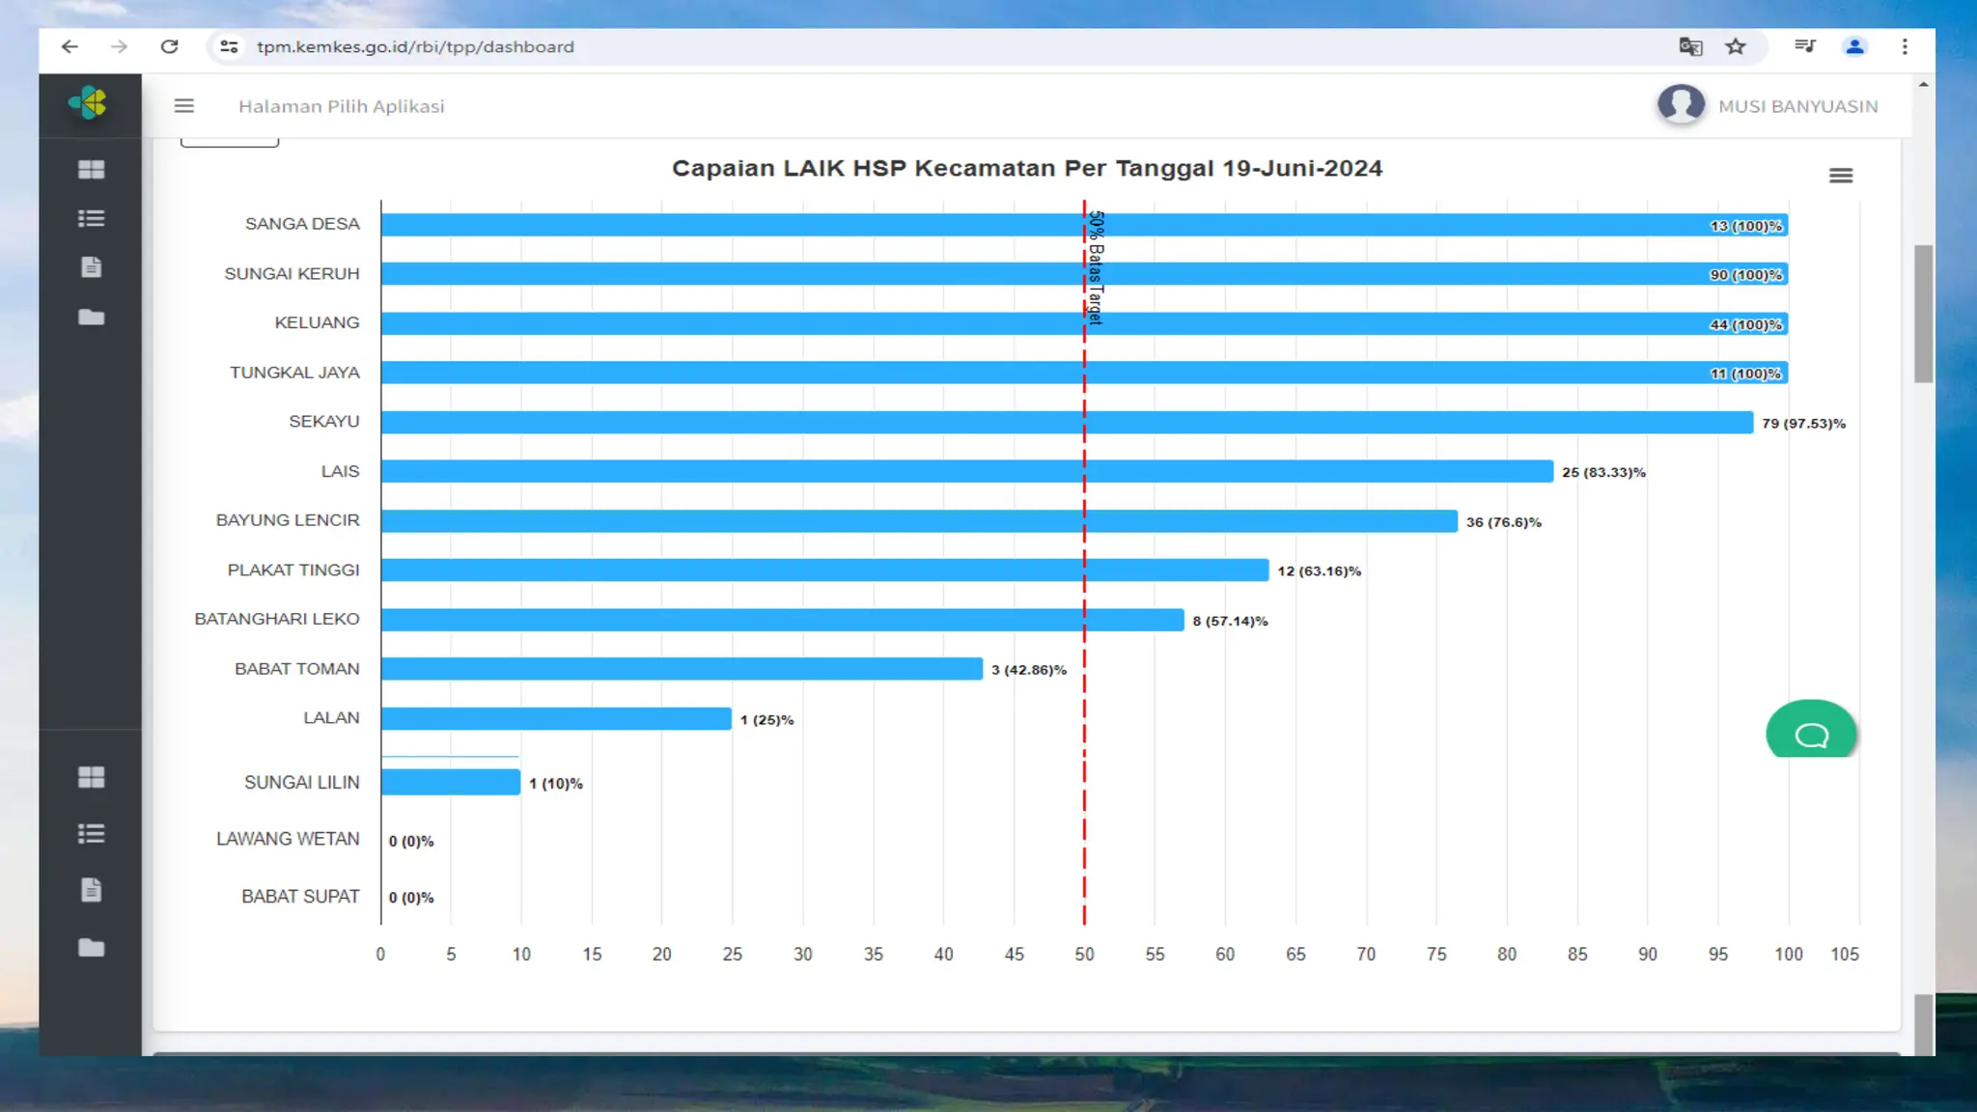Click the upper grid dashboard sidebar icon
Viewport: 1977px width, 1112px height.
[91, 170]
